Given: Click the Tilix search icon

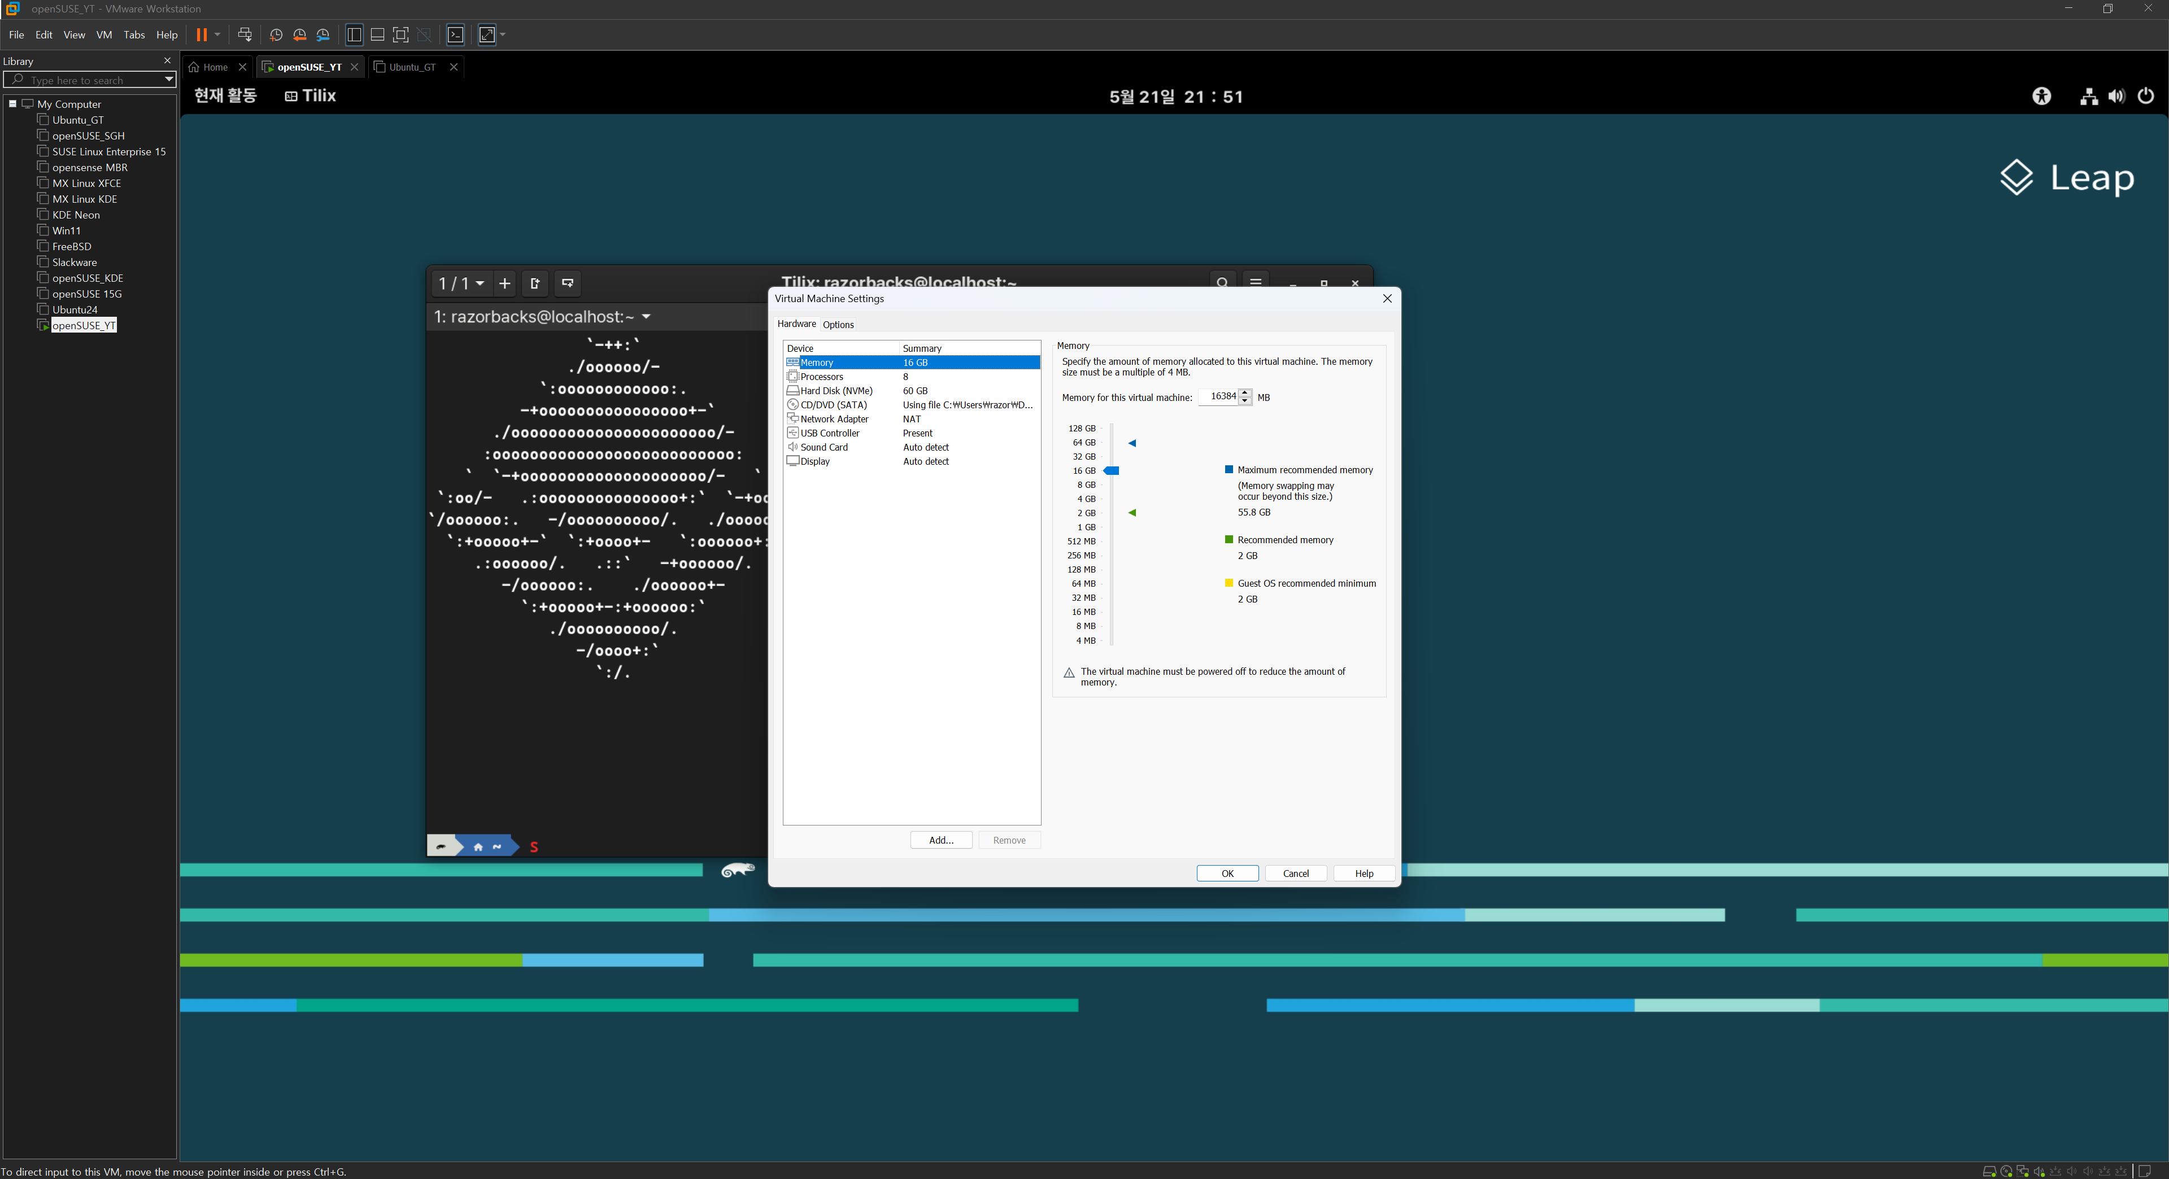Looking at the screenshot, I should click(1222, 283).
